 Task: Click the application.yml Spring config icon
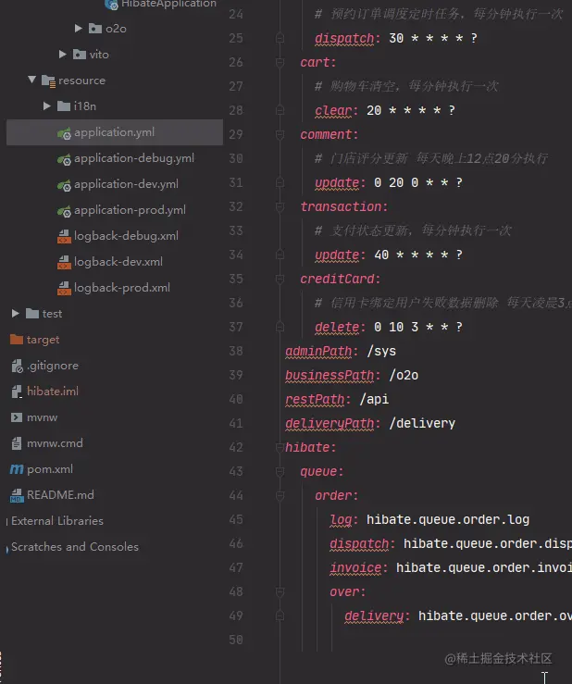pyautogui.click(x=64, y=133)
